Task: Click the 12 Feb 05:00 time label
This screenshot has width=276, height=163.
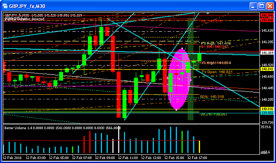Action: (59, 158)
